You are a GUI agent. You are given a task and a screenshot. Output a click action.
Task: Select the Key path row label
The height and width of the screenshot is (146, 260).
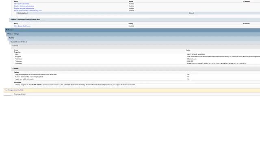pos(18,57)
